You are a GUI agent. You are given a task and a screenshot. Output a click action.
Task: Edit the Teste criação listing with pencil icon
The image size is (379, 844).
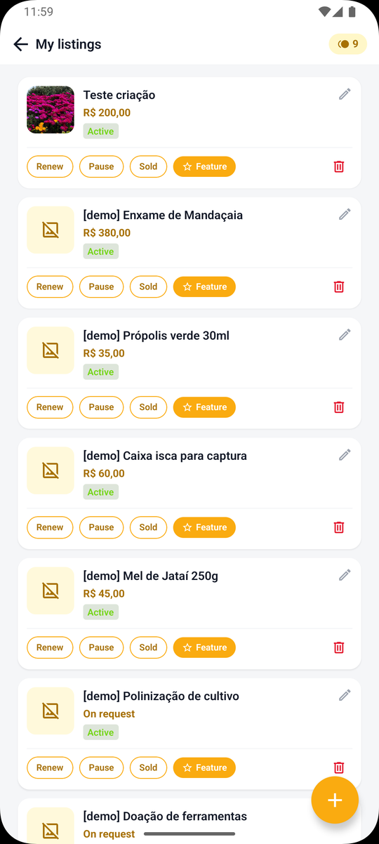pos(345,94)
